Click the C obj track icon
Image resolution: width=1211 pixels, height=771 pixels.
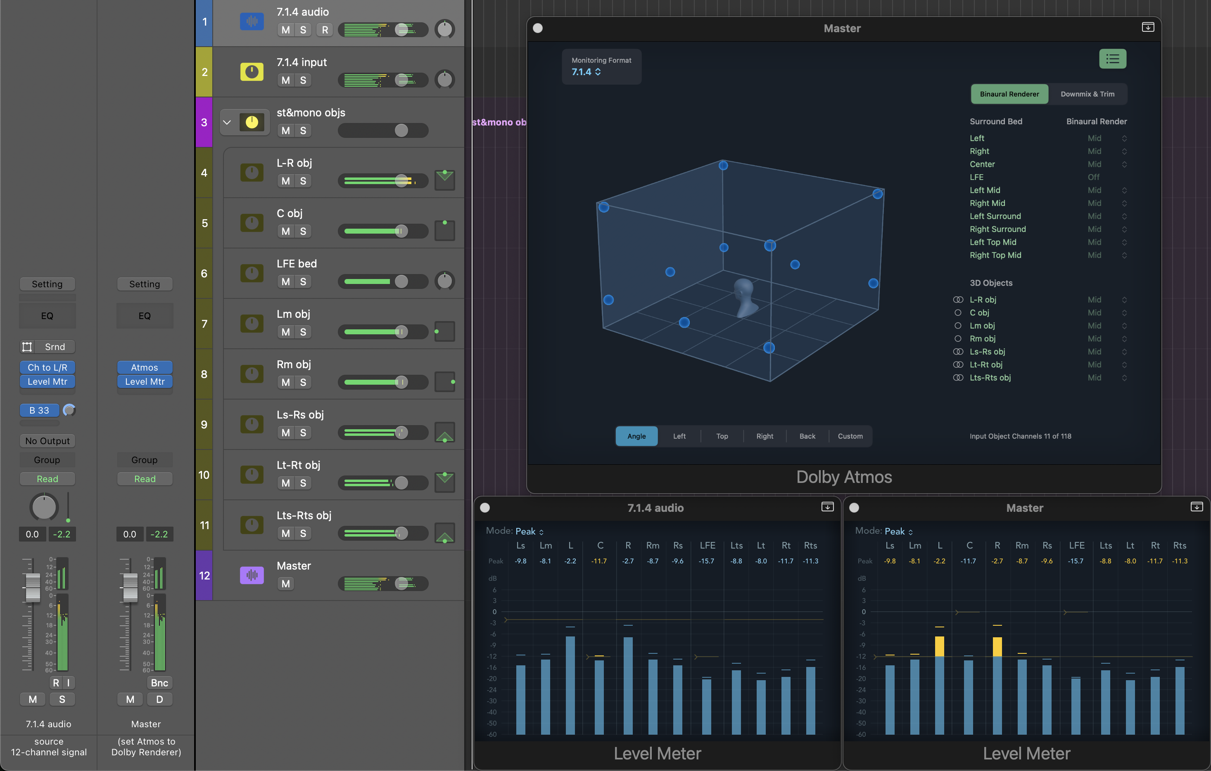point(252,222)
